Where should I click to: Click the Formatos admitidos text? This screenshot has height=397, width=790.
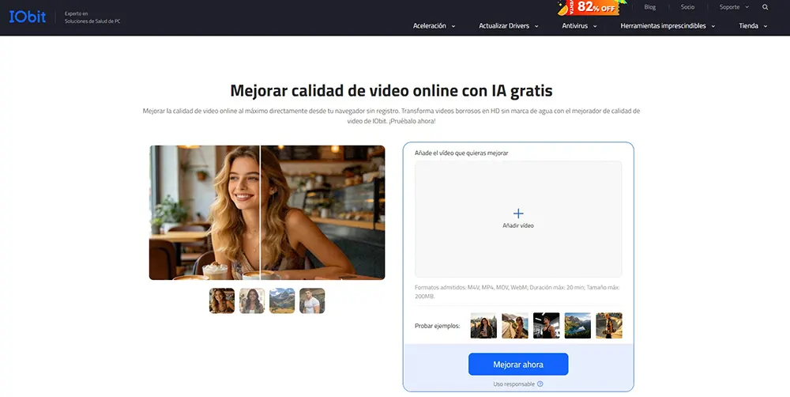coord(517,292)
